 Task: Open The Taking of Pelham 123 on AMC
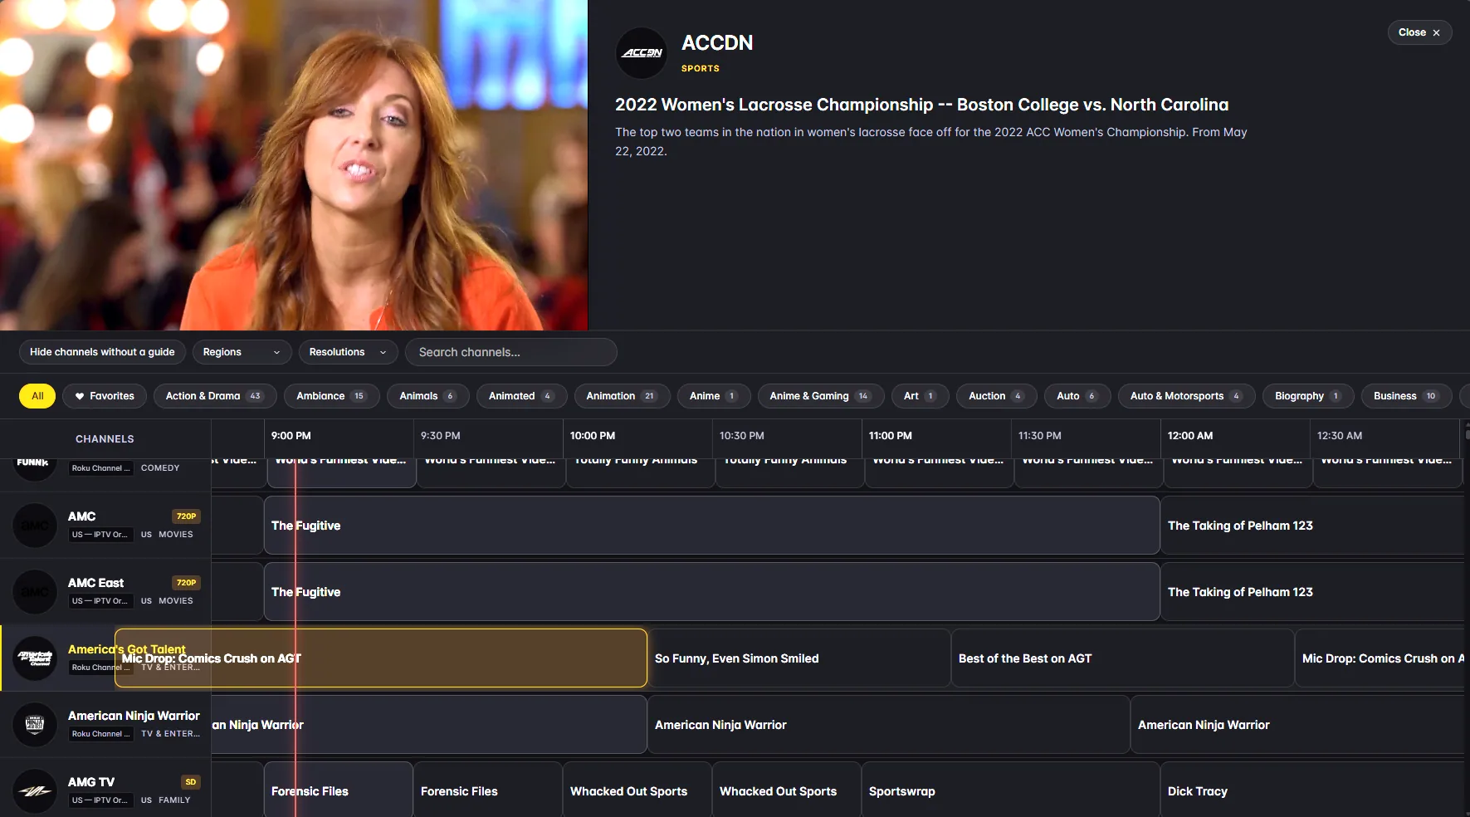coord(1312,526)
